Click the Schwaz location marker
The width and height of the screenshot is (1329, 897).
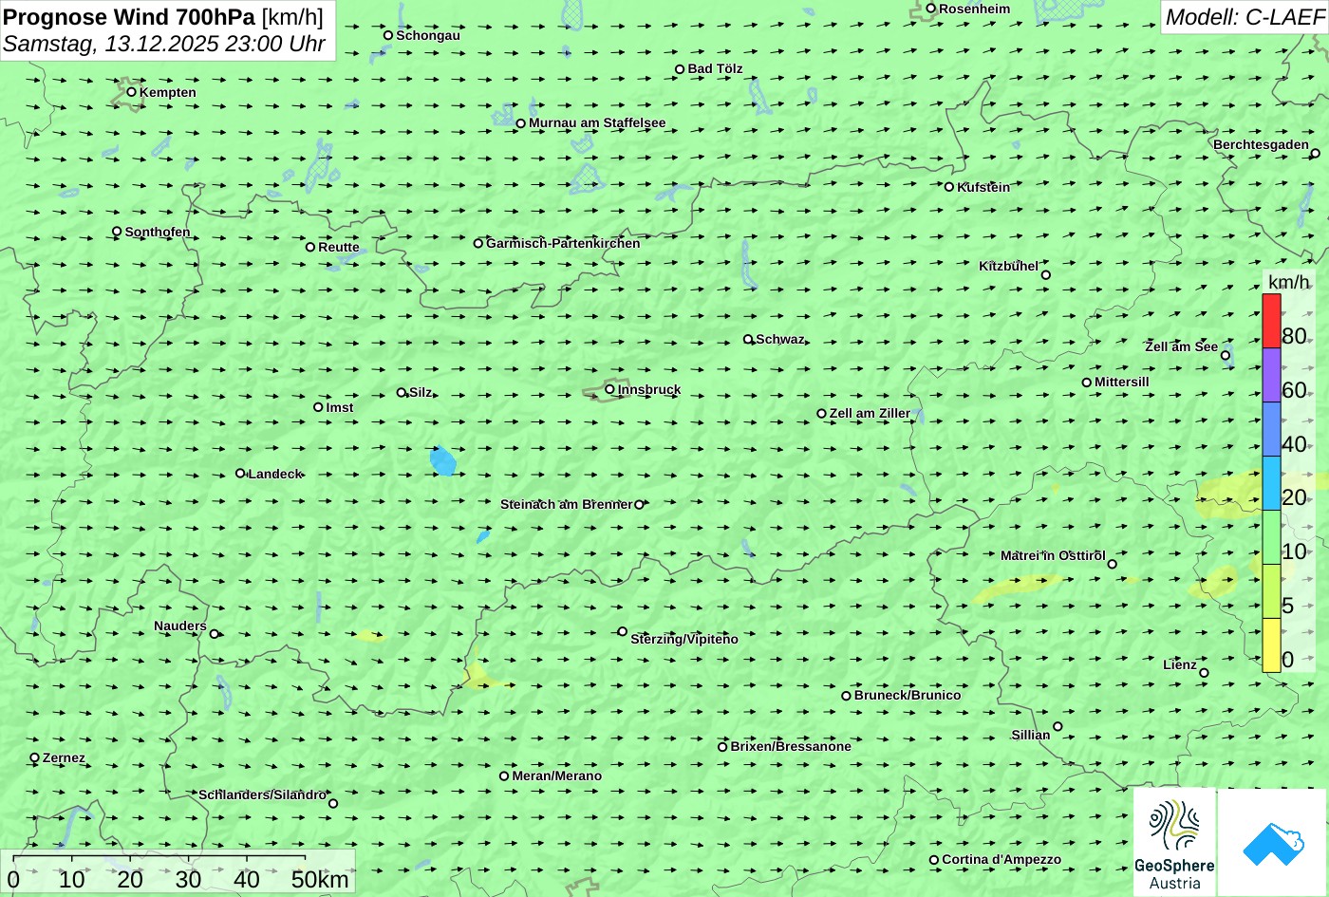(x=748, y=339)
